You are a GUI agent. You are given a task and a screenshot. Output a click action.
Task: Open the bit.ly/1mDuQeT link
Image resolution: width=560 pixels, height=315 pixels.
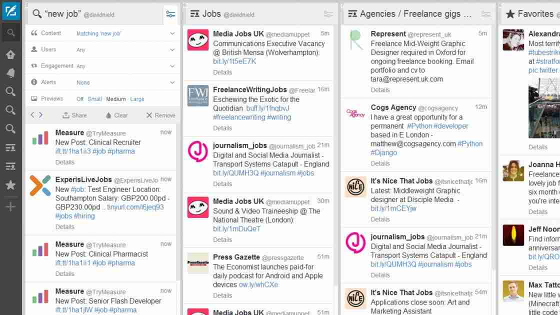pos(237,229)
